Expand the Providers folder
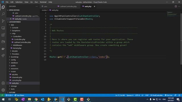This screenshot has width=182, height=102. click(x=23, y=54)
